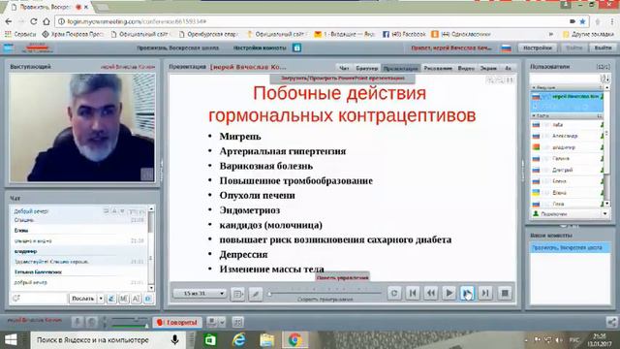Open the Facebook bookmark in bookmarks bar
Screen dimensions: 620x349
(404, 35)
